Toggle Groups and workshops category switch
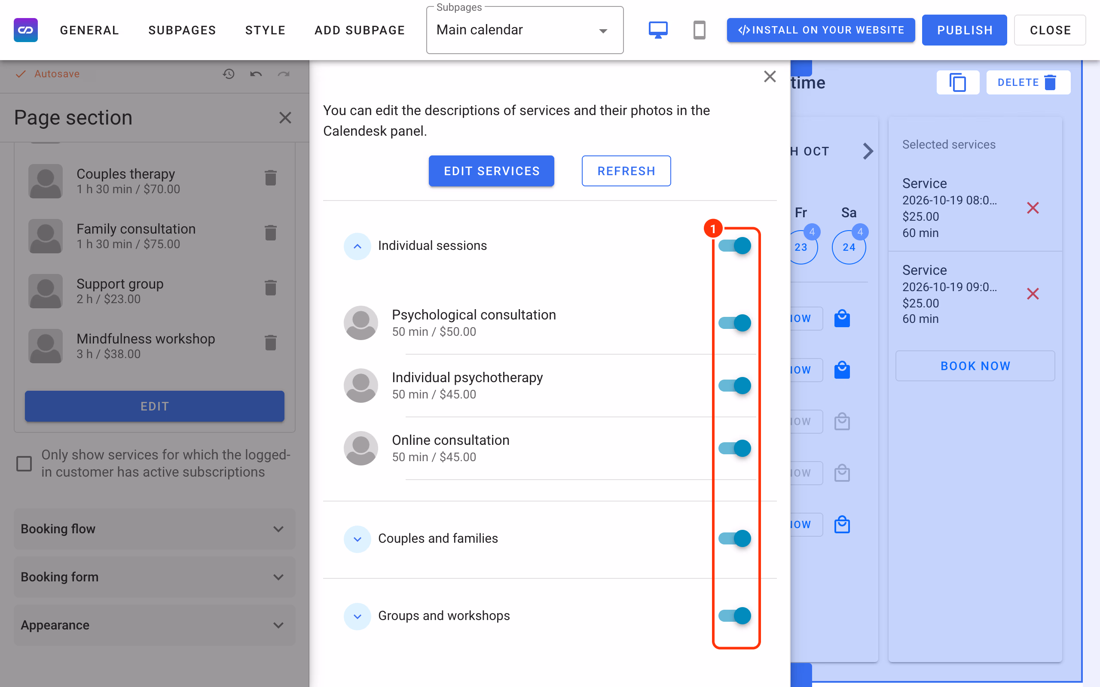The height and width of the screenshot is (687, 1100). click(734, 616)
